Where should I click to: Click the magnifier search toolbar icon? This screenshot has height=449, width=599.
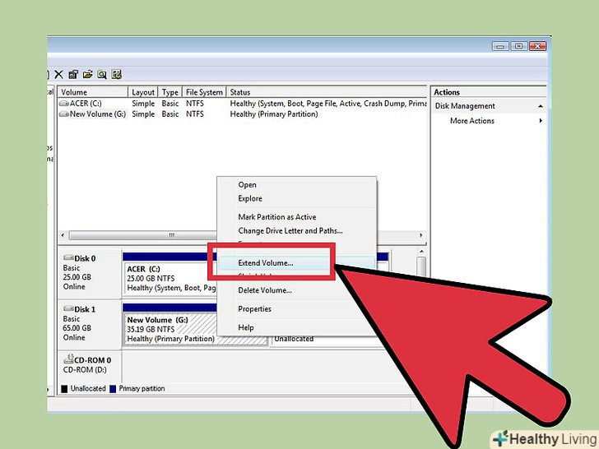pos(102,74)
